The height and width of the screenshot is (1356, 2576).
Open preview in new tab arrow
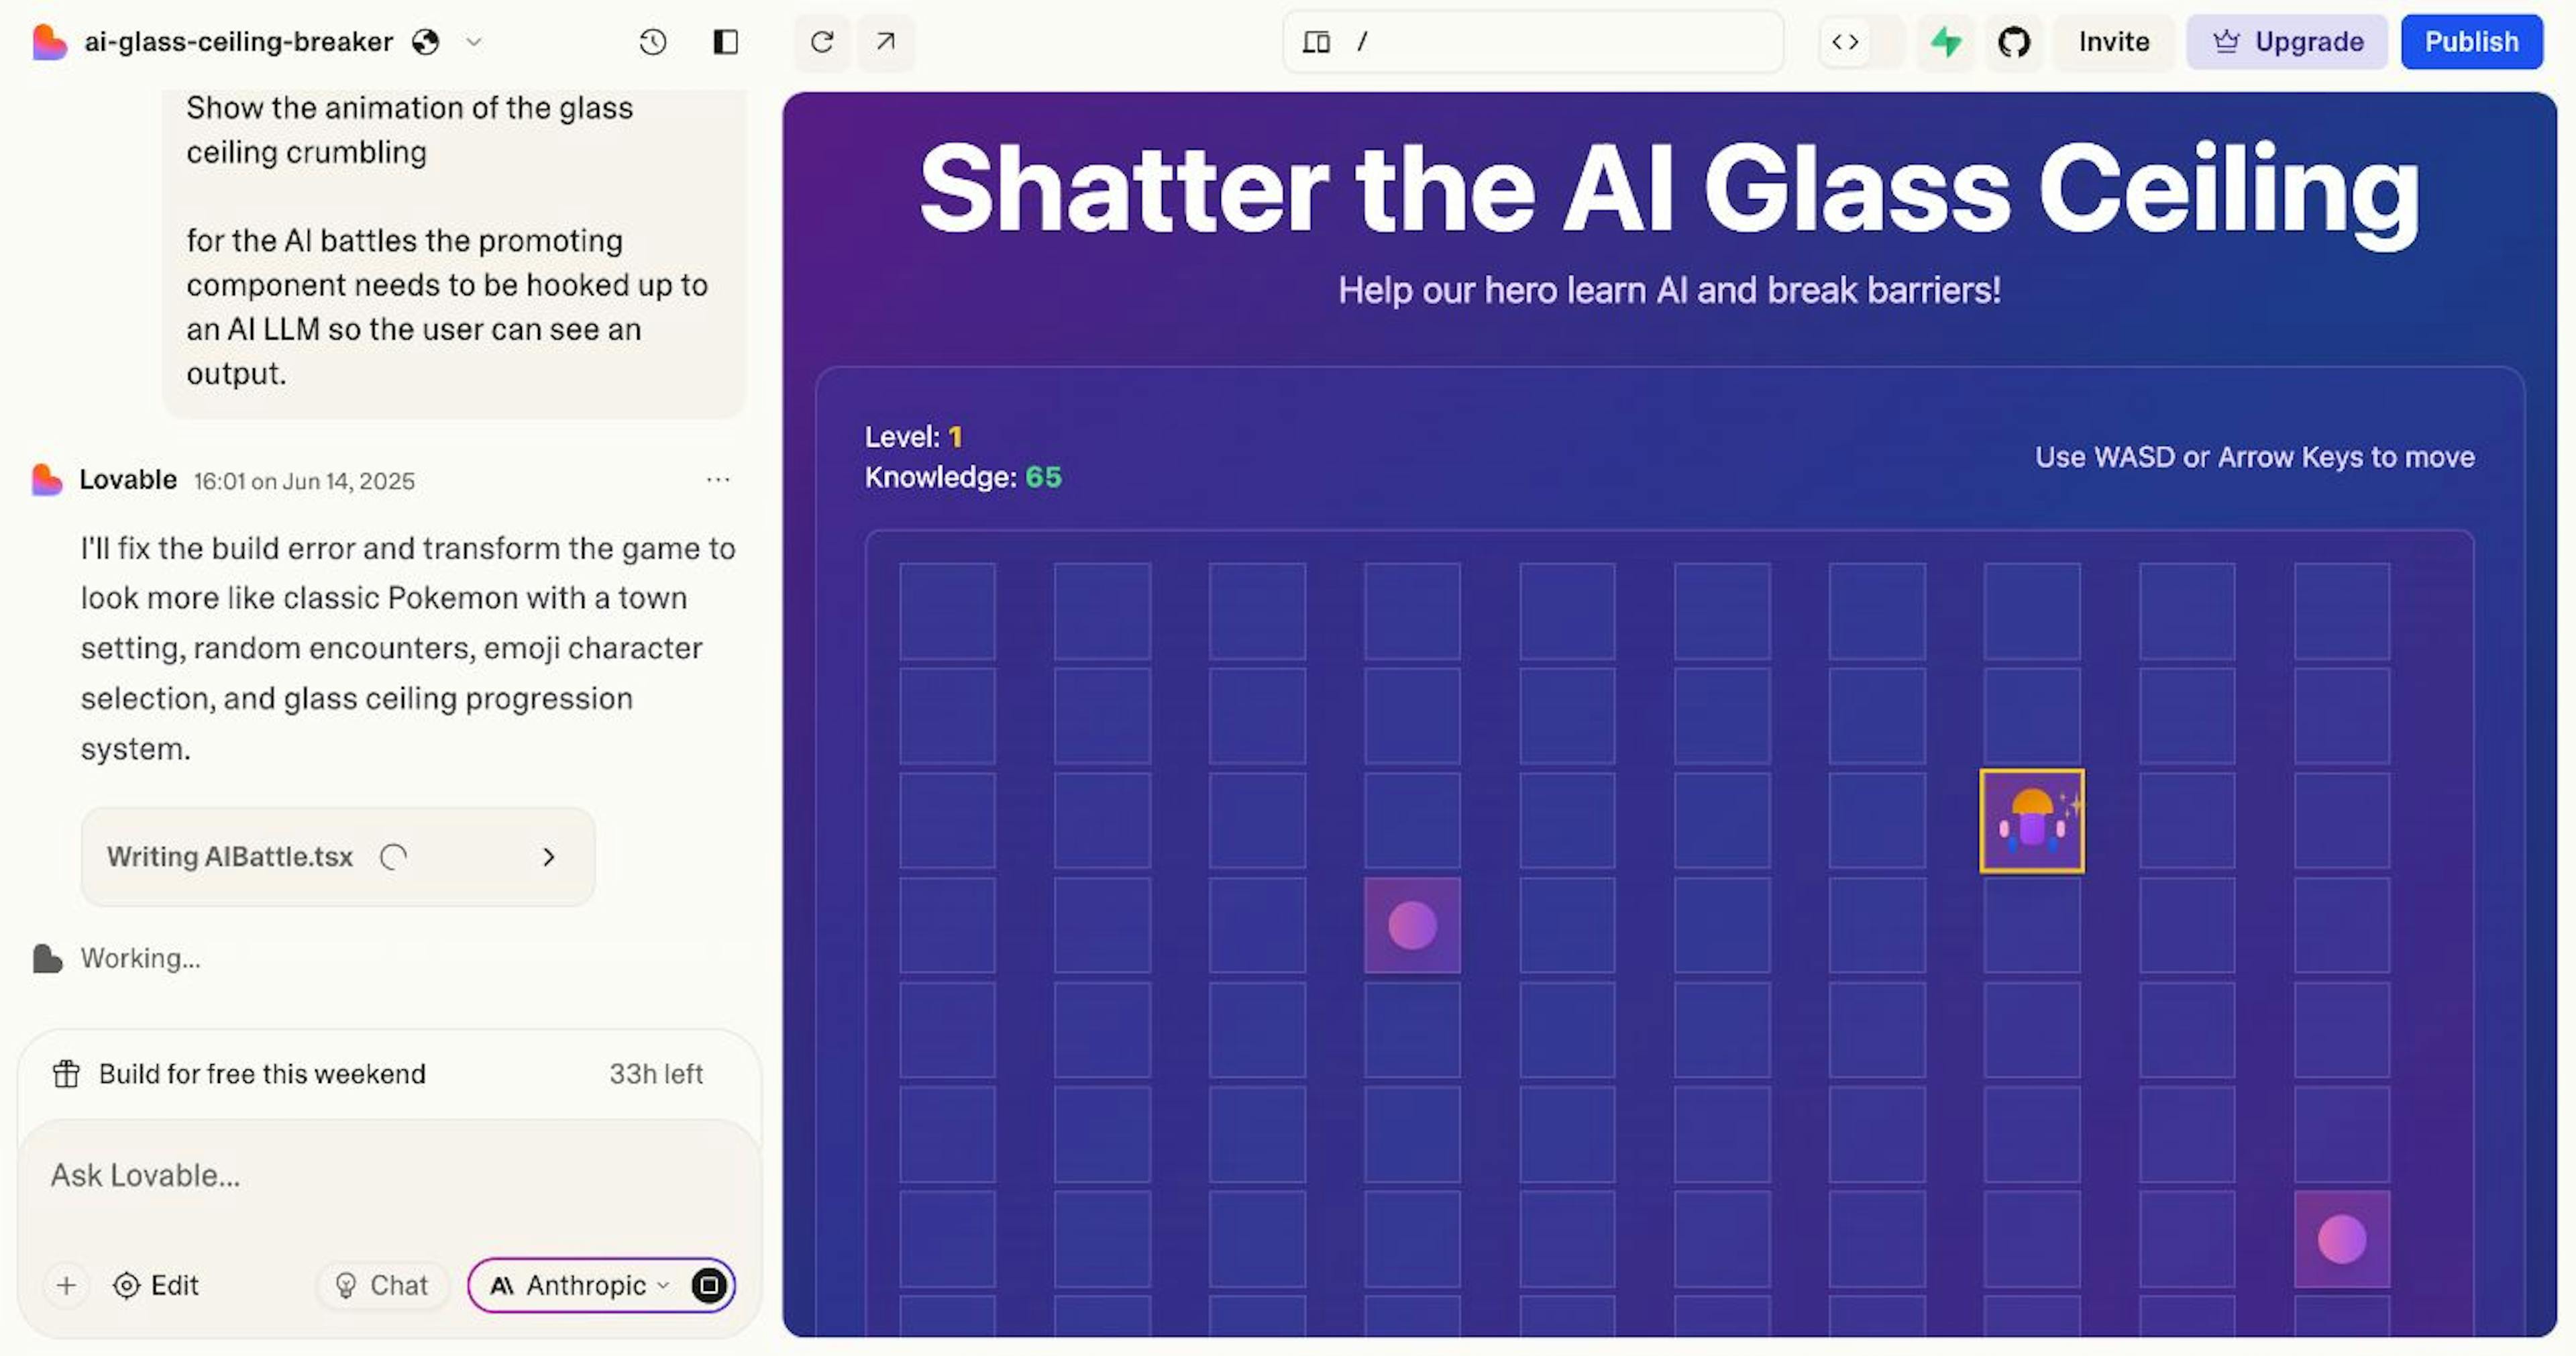point(885,42)
